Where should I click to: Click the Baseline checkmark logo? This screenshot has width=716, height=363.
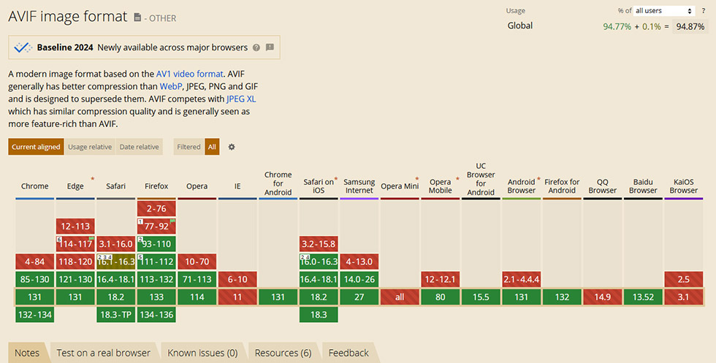tap(23, 47)
